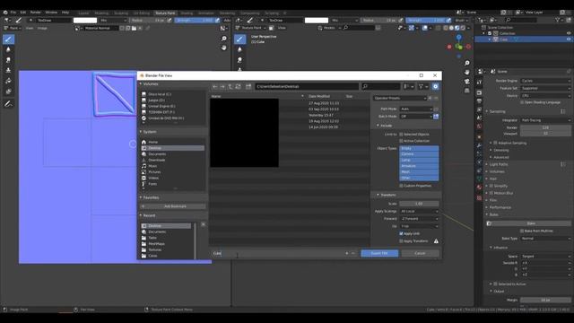Hide the Collection in outliner
The height and width of the screenshot is (323, 574).
point(569,33)
